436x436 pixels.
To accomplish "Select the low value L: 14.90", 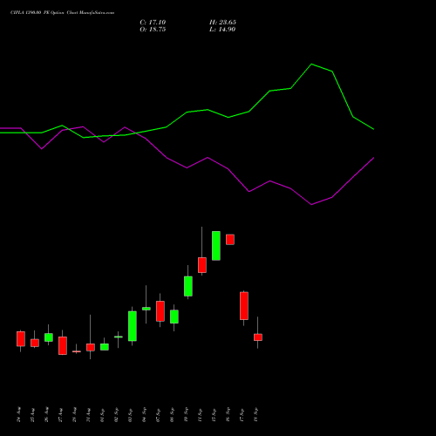I will pyautogui.click(x=222, y=30).
